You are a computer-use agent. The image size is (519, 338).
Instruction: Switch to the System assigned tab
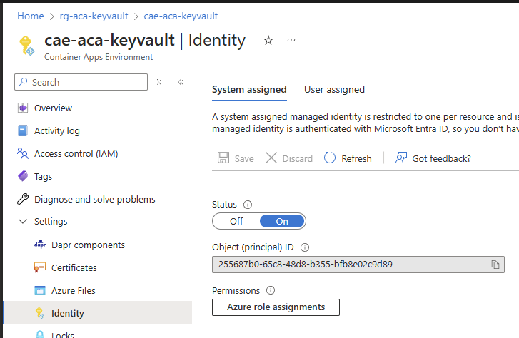coord(249,90)
